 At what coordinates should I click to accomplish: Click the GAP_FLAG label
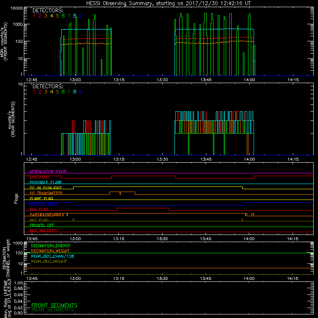coord(39,177)
